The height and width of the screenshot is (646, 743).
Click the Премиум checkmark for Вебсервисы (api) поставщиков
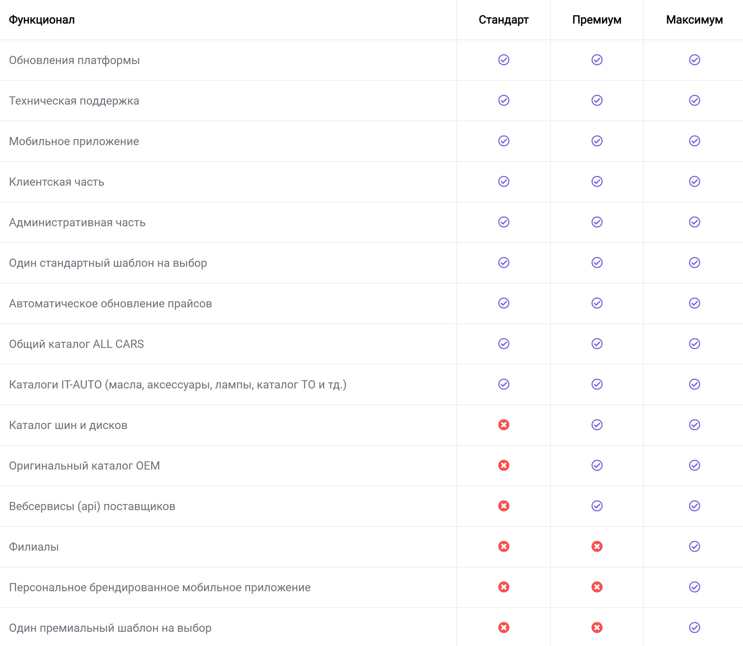(x=597, y=506)
